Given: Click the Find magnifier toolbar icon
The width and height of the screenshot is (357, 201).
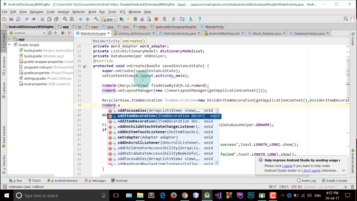Looking at the screenshot, I should point(65,19).
